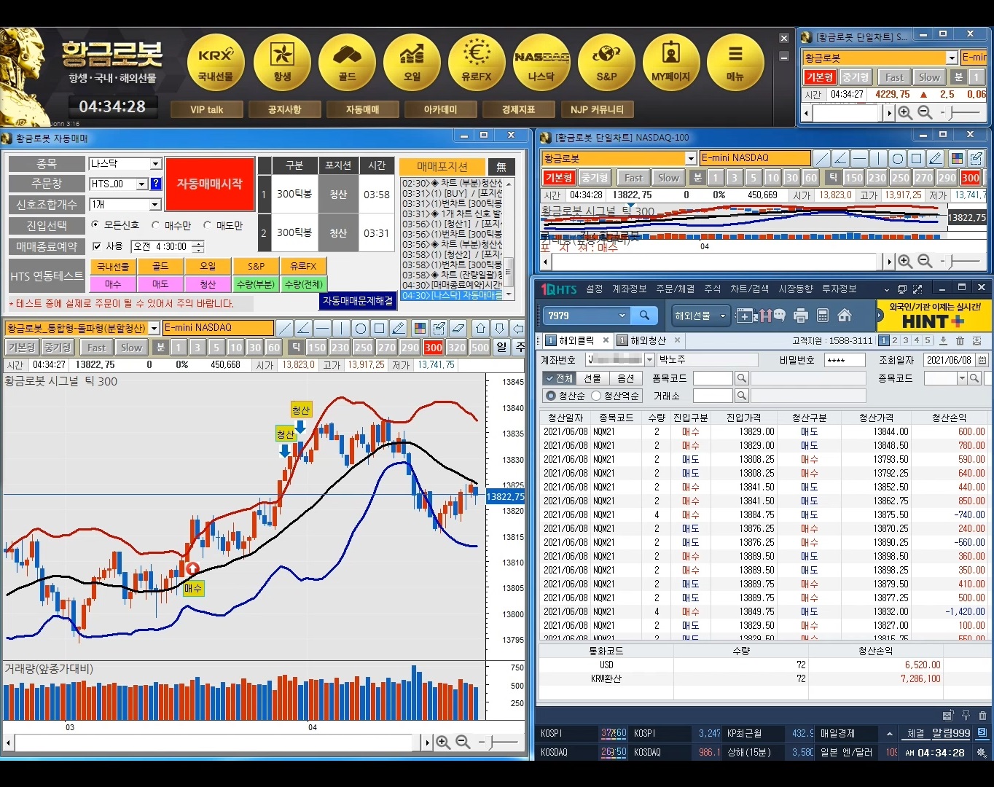Open the NASDAQ 나스닥 round icon
The width and height of the screenshot is (994, 787).
pyautogui.click(x=541, y=63)
